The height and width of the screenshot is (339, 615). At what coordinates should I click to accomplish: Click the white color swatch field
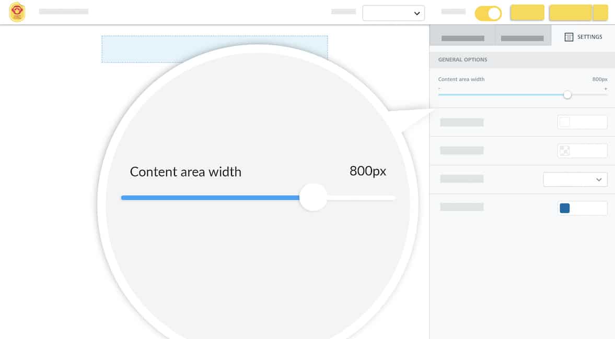pyautogui.click(x=583, y=122)
